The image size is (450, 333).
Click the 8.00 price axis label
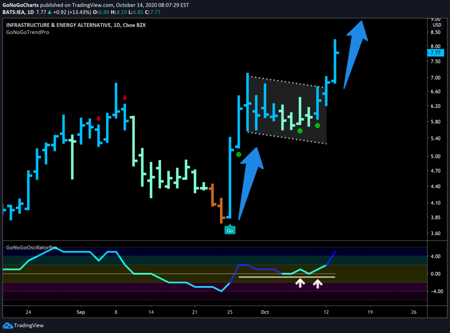tap(435, 46)
